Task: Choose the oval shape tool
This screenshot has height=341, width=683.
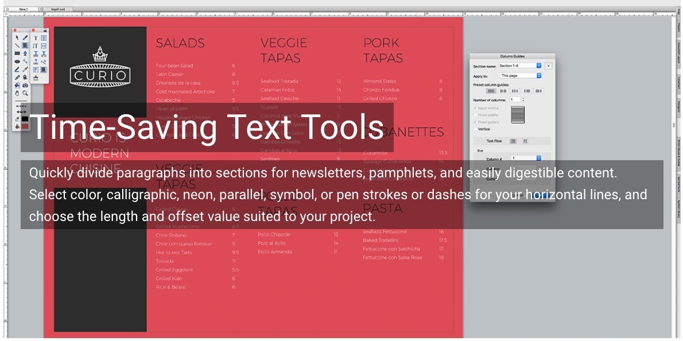Action: (x=17, y=61)
